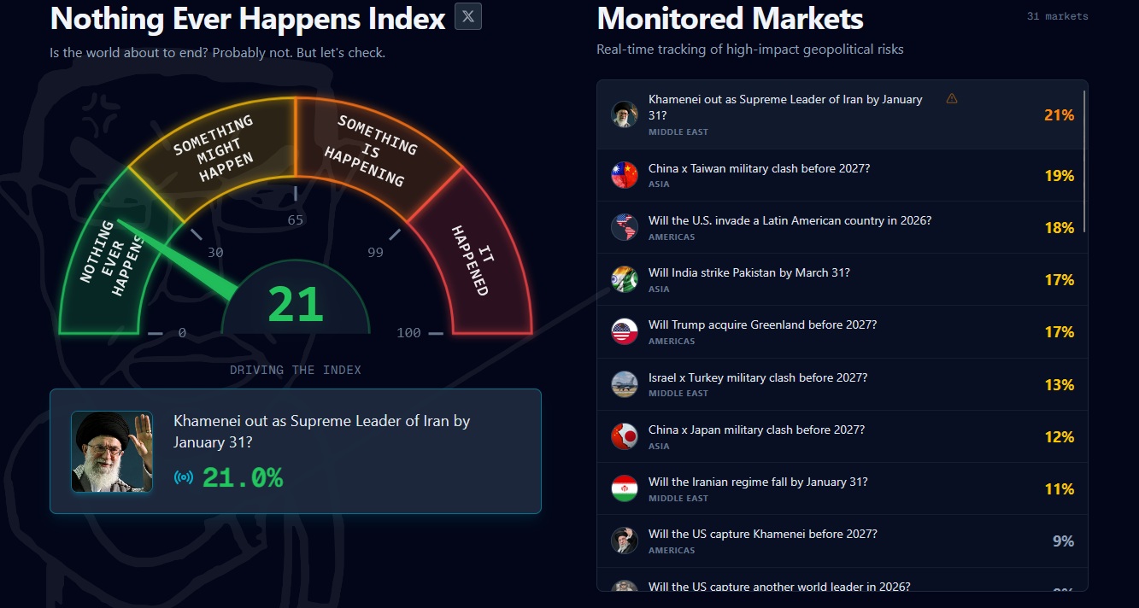The width and height of the screenshot is (1139, 608).
Task: Click the big 21 index value in gauge
Action: [x=296, y=305]
